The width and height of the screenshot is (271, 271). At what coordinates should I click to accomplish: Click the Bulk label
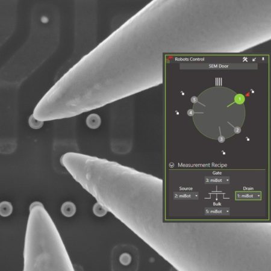pos(217,204)
